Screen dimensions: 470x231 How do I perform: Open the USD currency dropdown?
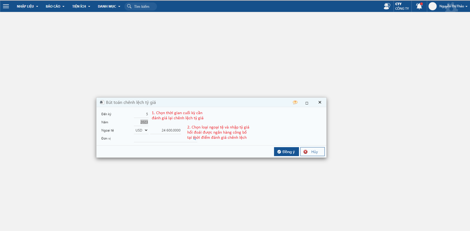click(x=141, y=130)
